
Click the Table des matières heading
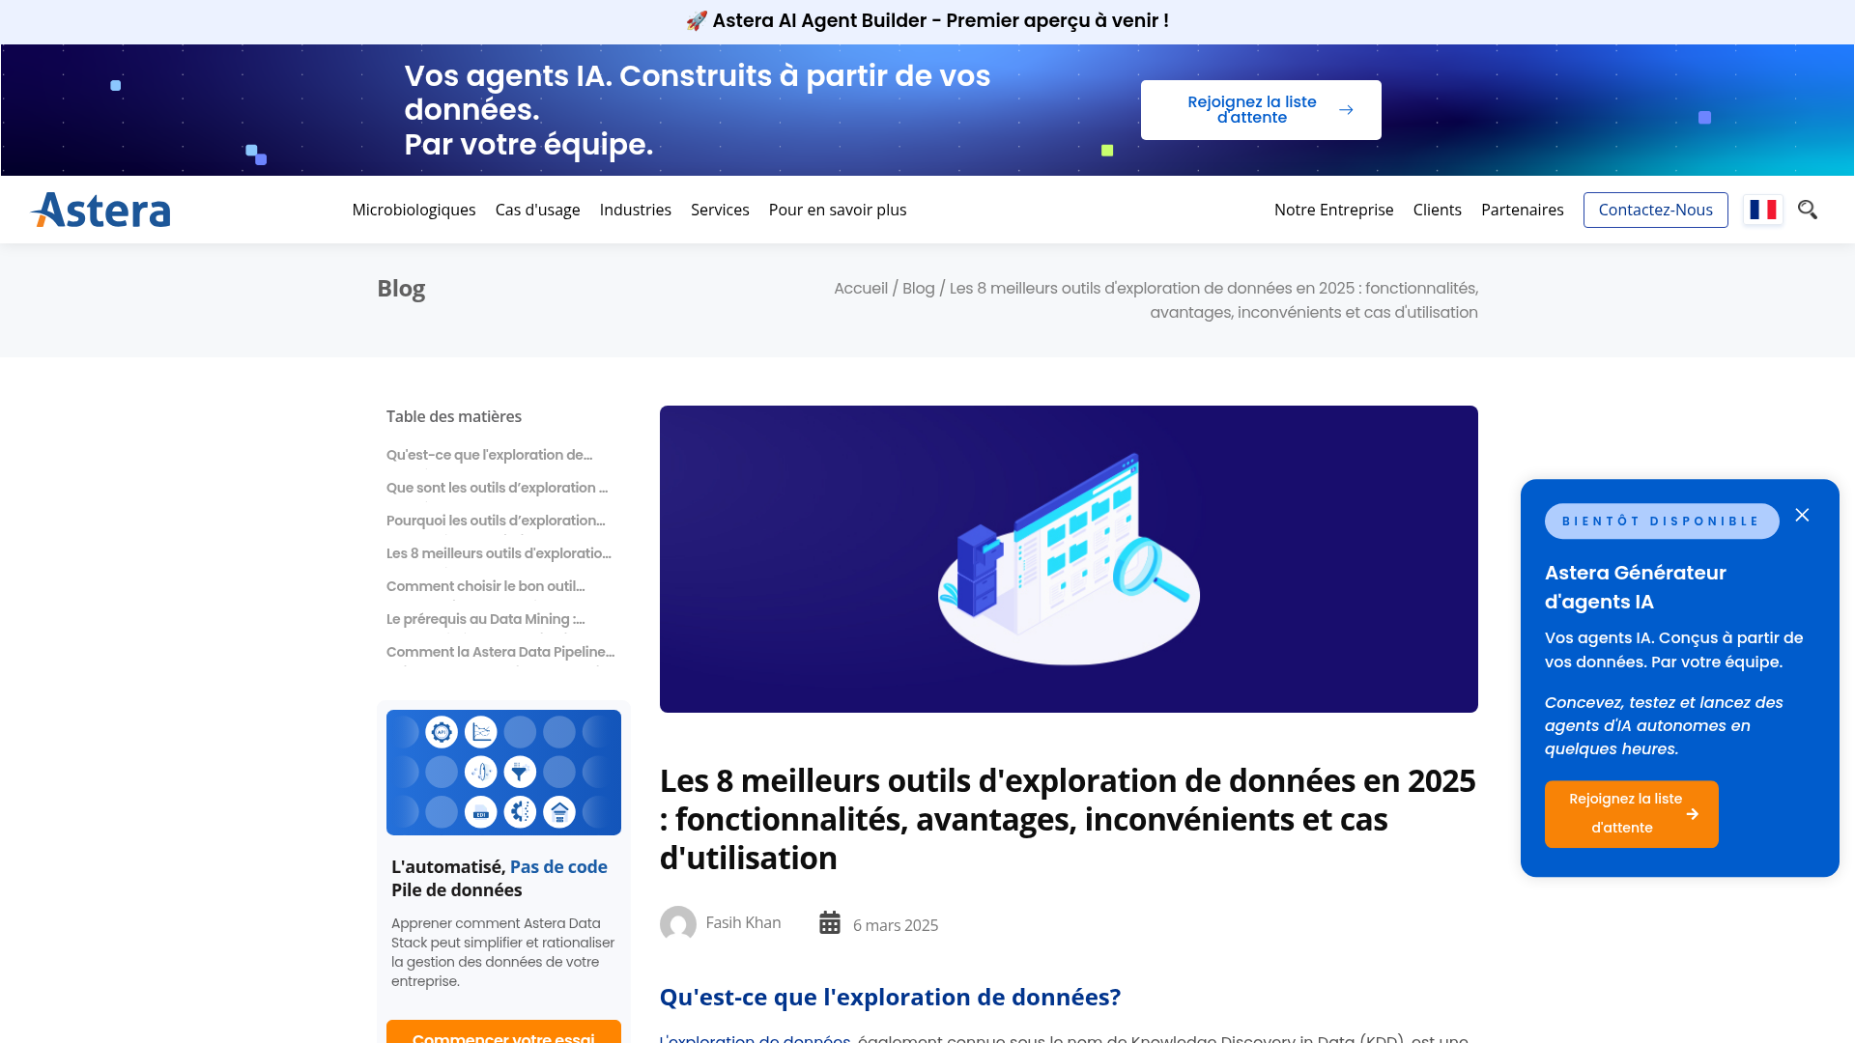click(454, 416)
